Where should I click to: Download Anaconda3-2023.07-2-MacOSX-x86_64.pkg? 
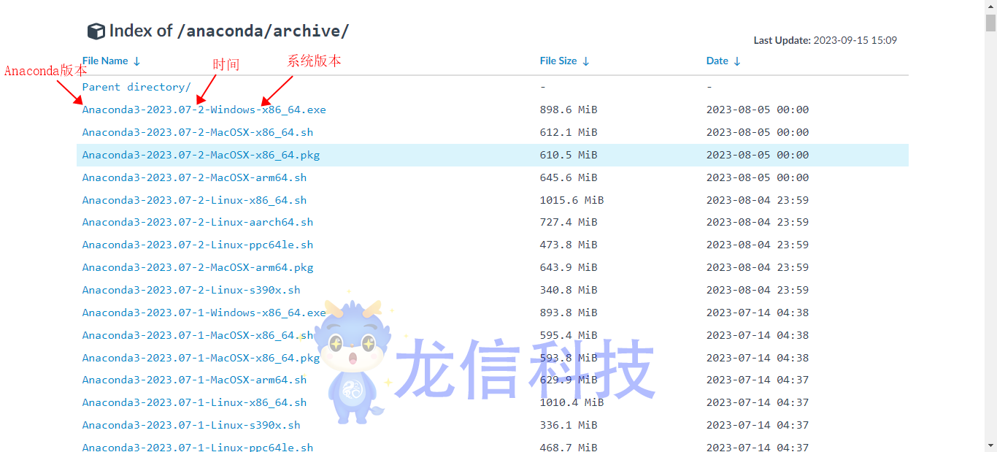(201, 155)
